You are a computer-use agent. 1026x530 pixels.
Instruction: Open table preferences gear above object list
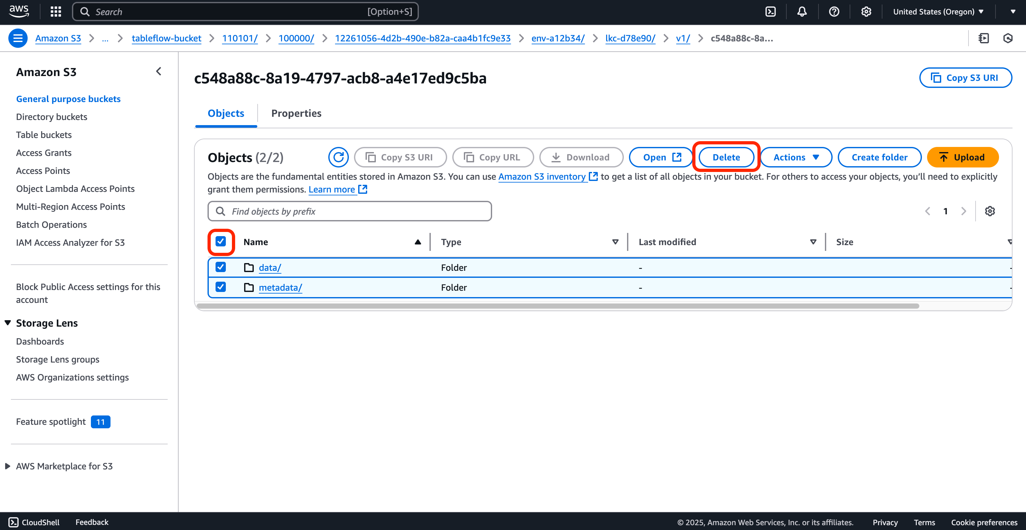(990, 211)
